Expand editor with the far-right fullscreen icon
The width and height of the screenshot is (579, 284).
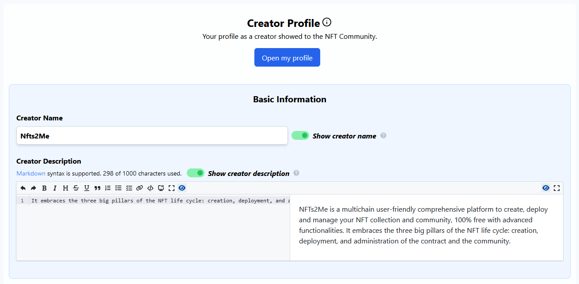click(x=556, y=188)
